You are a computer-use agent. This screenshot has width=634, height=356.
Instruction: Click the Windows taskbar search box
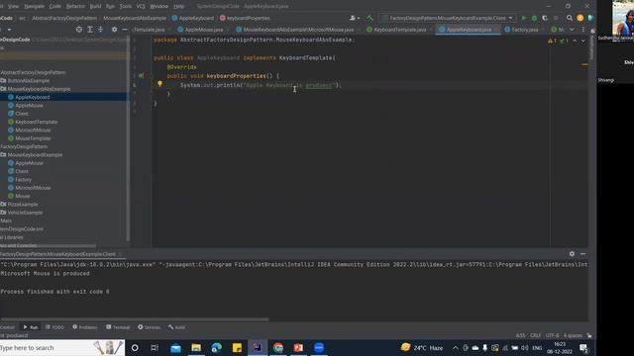coord(61,347)
